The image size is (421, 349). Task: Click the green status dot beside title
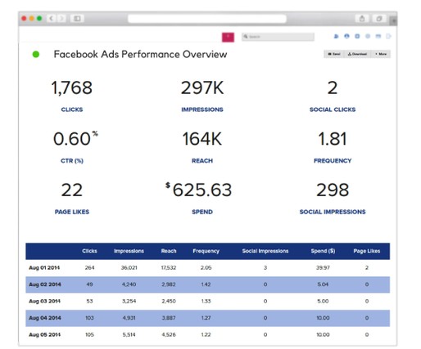point(36,54)
